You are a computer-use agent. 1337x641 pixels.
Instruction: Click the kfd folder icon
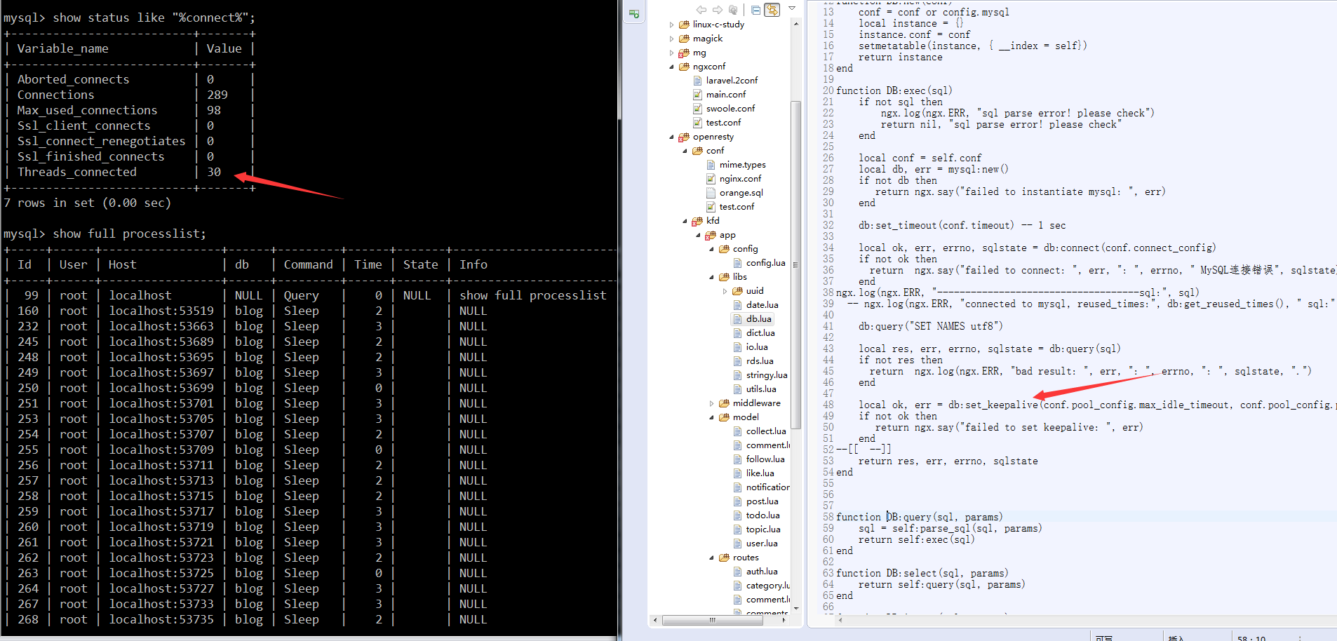click(697, 221)
